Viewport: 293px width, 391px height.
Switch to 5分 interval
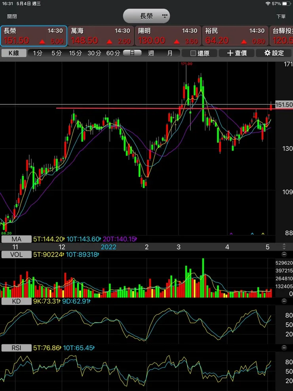click(x=57, y=53)
